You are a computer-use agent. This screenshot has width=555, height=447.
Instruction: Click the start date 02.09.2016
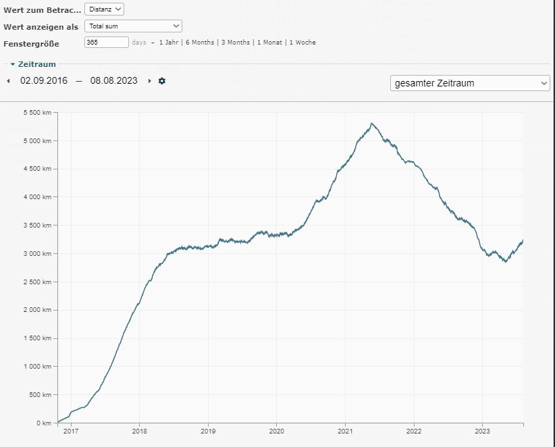[x=44, y=81]
